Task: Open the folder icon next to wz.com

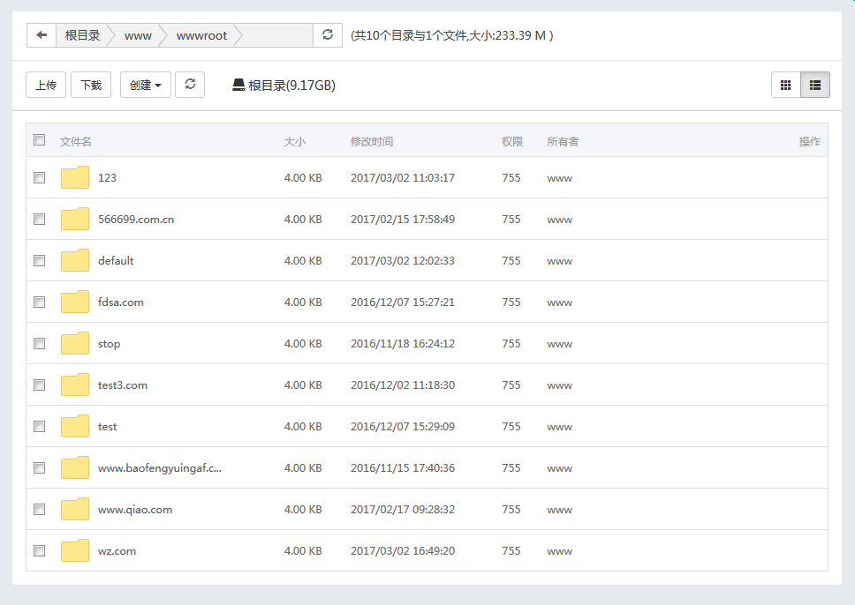Action: [74, 550]
